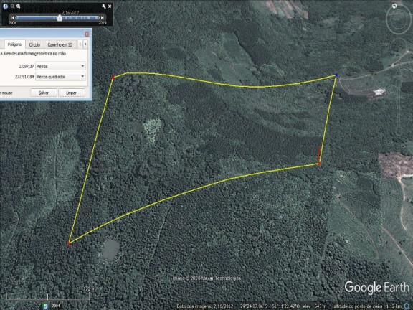Click the area value 222.917,84
The width and height of the screenshot is (413, 310).
click(x=24, y=77)
